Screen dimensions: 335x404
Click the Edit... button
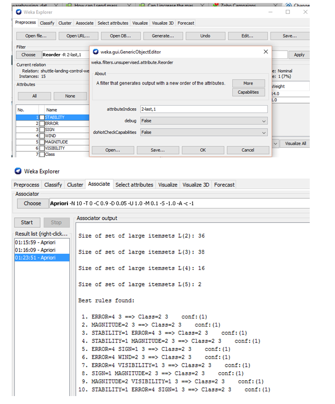(247, 36)
